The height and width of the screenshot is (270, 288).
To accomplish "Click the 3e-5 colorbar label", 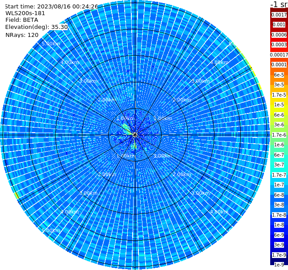I will coord(279,85).
